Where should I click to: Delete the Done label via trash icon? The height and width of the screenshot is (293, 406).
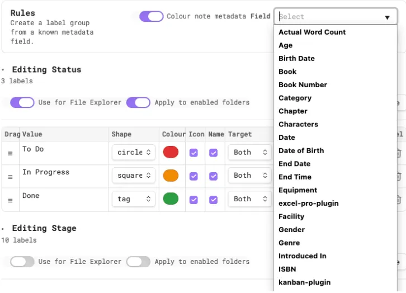tap(399, 200)
